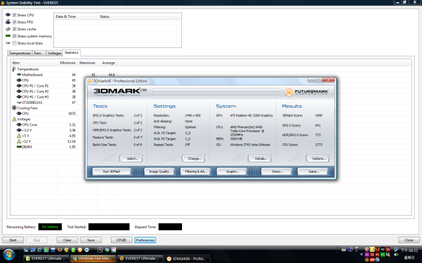Viewport: 422px width, 263px height.
Task: Click the 5075 fan speed value
Action: click(x=72, y=114)
